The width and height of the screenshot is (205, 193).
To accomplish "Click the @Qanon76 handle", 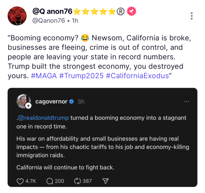I will click(x=48, y=20).
